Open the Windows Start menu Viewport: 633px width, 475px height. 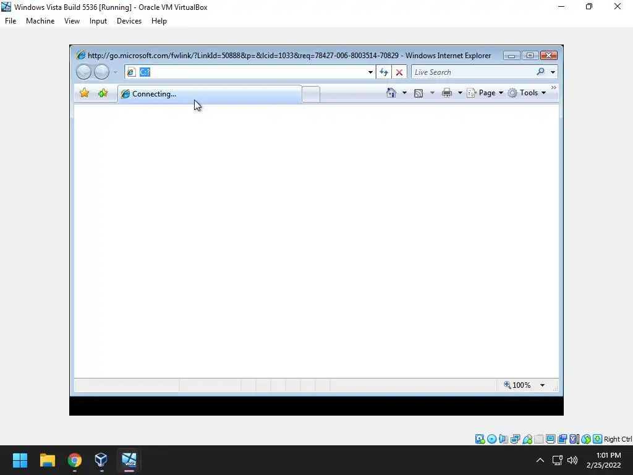(20, 460)
